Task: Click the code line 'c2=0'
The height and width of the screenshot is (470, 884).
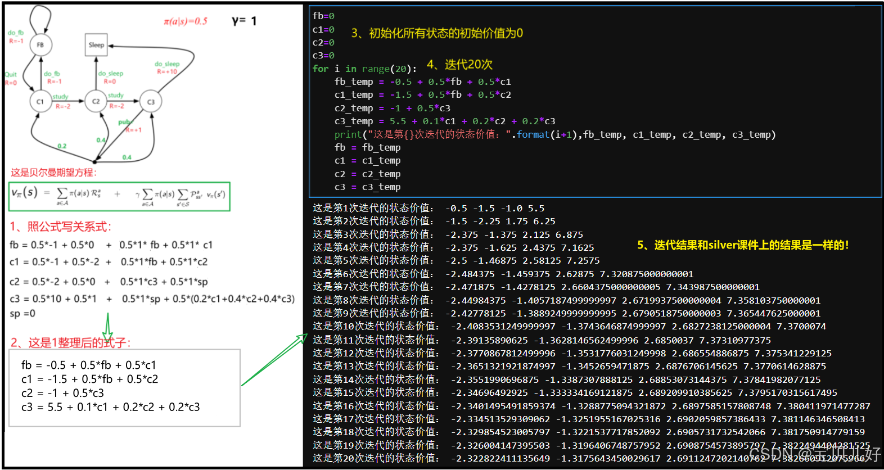Action: pyautogui.click(x=323, y=42)
